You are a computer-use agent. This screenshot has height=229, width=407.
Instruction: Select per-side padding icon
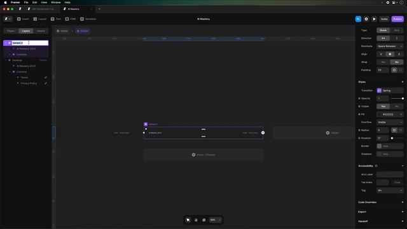(x=400, y=70)
